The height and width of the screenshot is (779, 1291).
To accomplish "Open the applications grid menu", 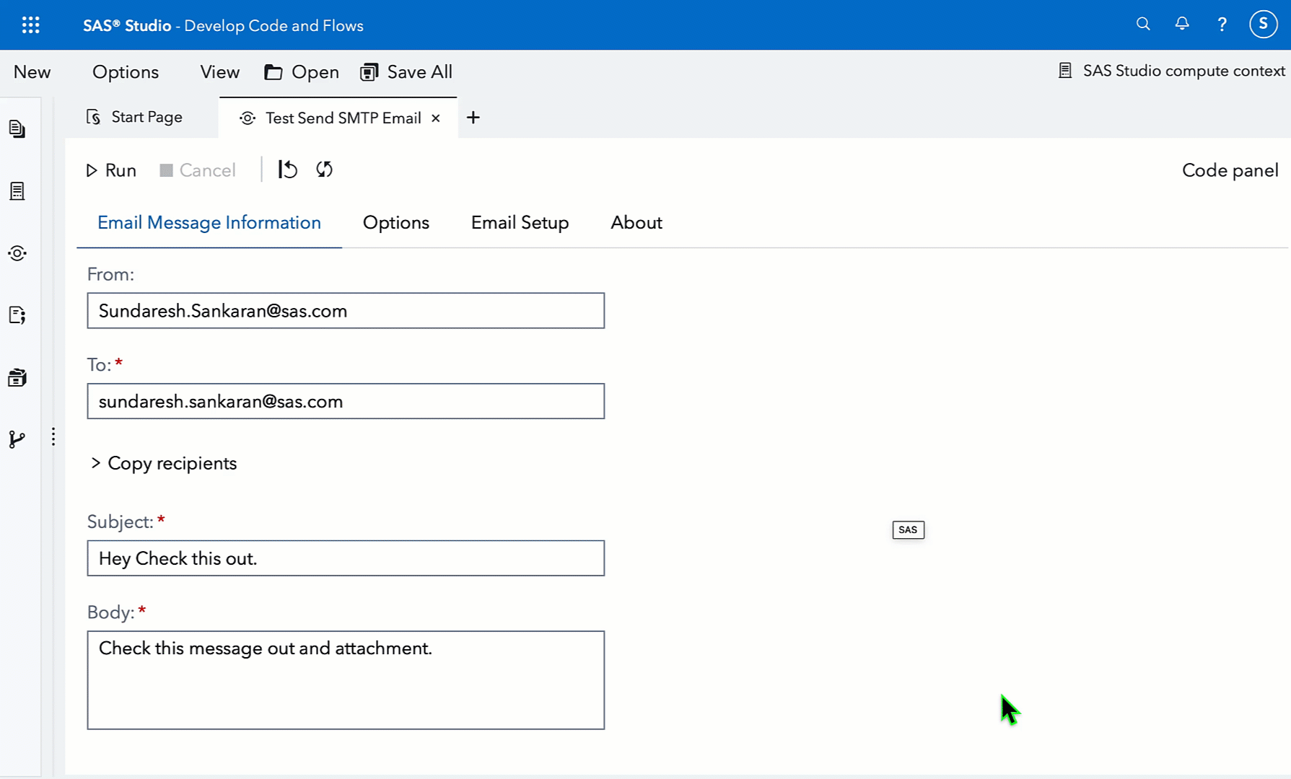I will pos(30,25).
